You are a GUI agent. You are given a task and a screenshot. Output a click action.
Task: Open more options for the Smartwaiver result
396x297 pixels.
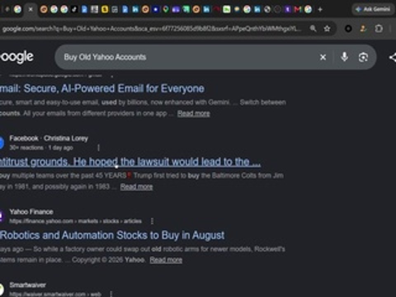[x=111, y=294]
